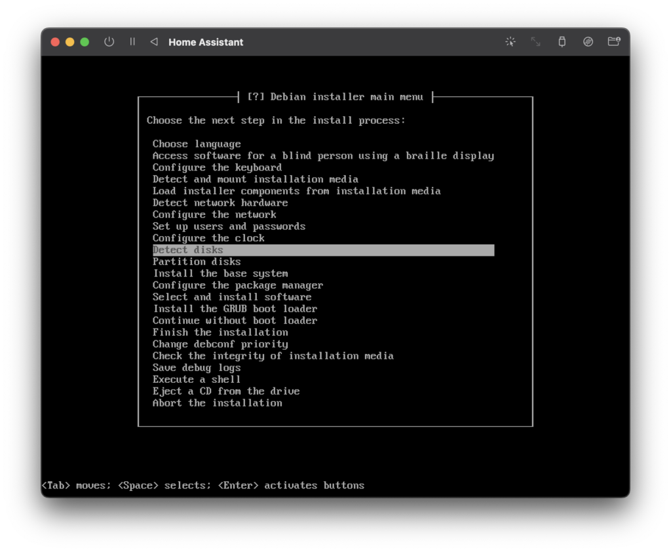
Task: Click the Tab/Space/Enter help line
Action: (203, 485)
